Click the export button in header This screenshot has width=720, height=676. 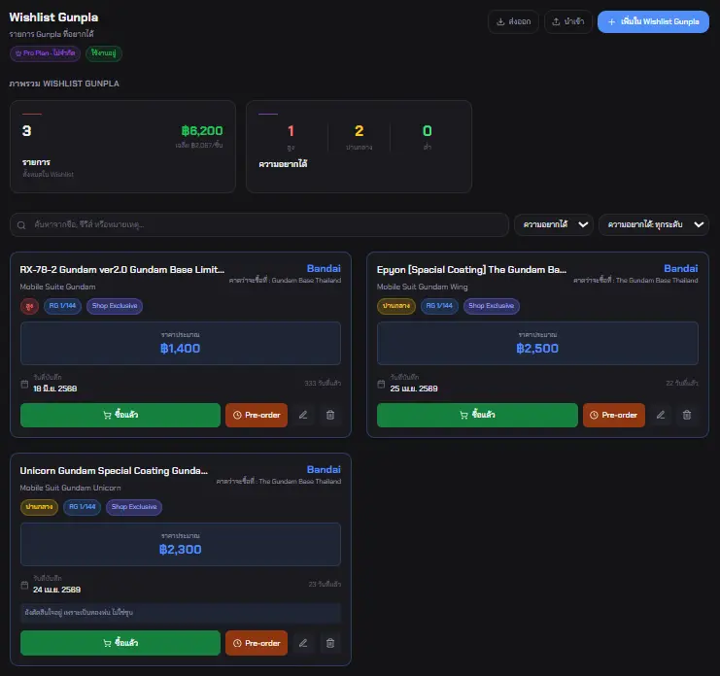[513, 21]
